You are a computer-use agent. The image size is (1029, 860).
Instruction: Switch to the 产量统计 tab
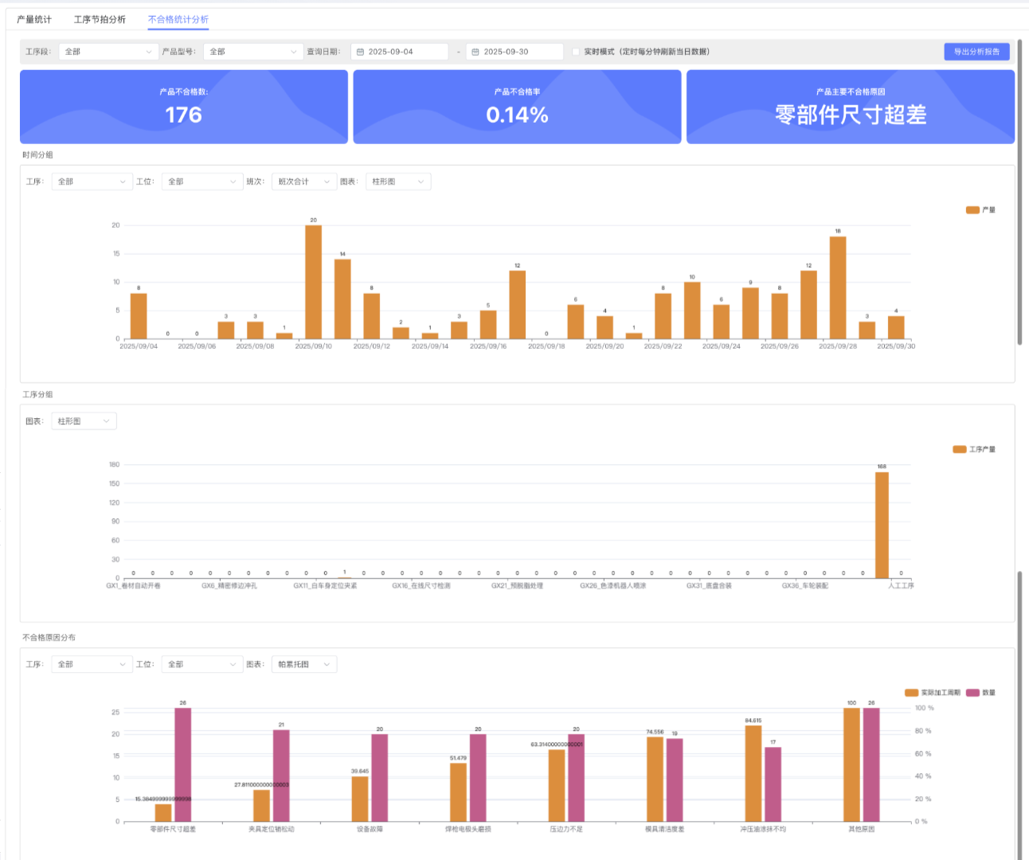tap(34, 19)
